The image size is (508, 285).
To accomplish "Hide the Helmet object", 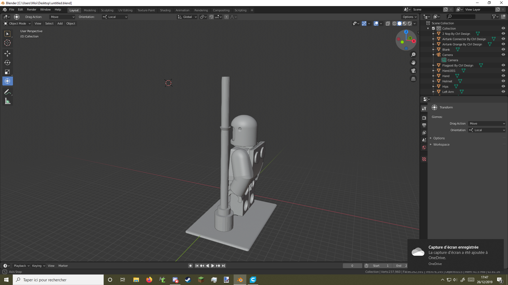I will pos(503,81).
